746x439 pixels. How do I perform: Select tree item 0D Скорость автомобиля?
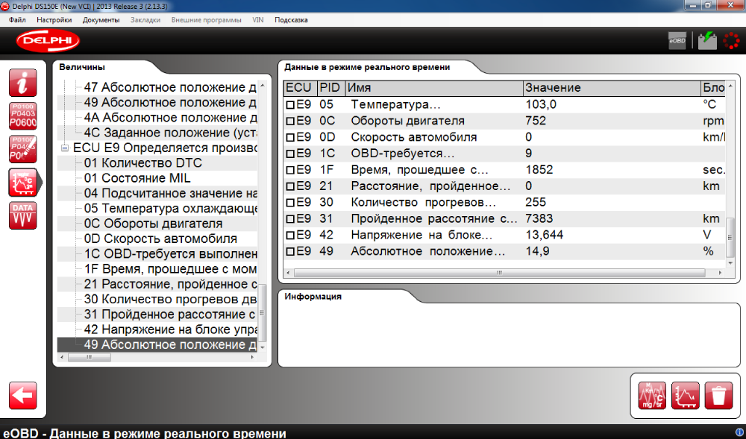160,239
